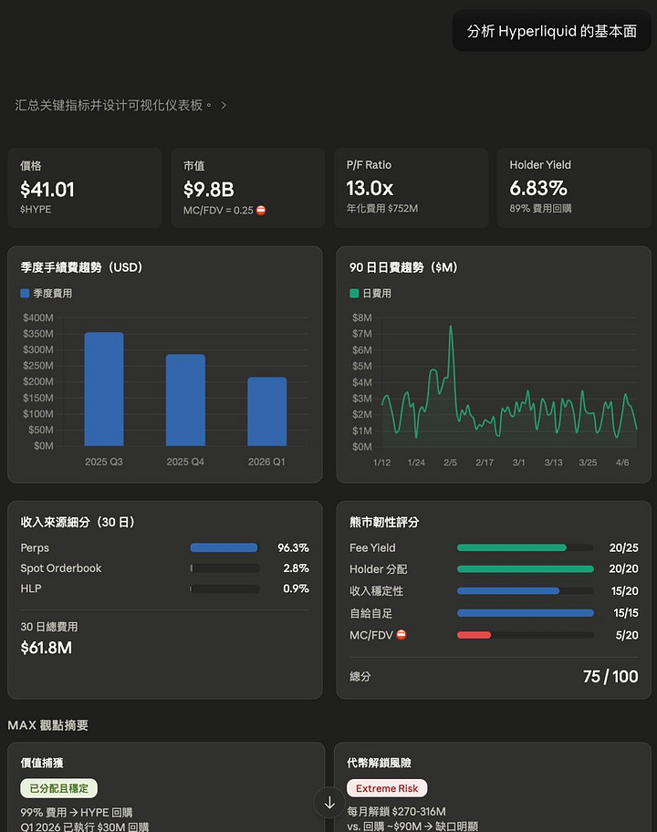Click the 年化費用 $752M text
This screenshot has width=657, height=832.
(x=382, y=208)
